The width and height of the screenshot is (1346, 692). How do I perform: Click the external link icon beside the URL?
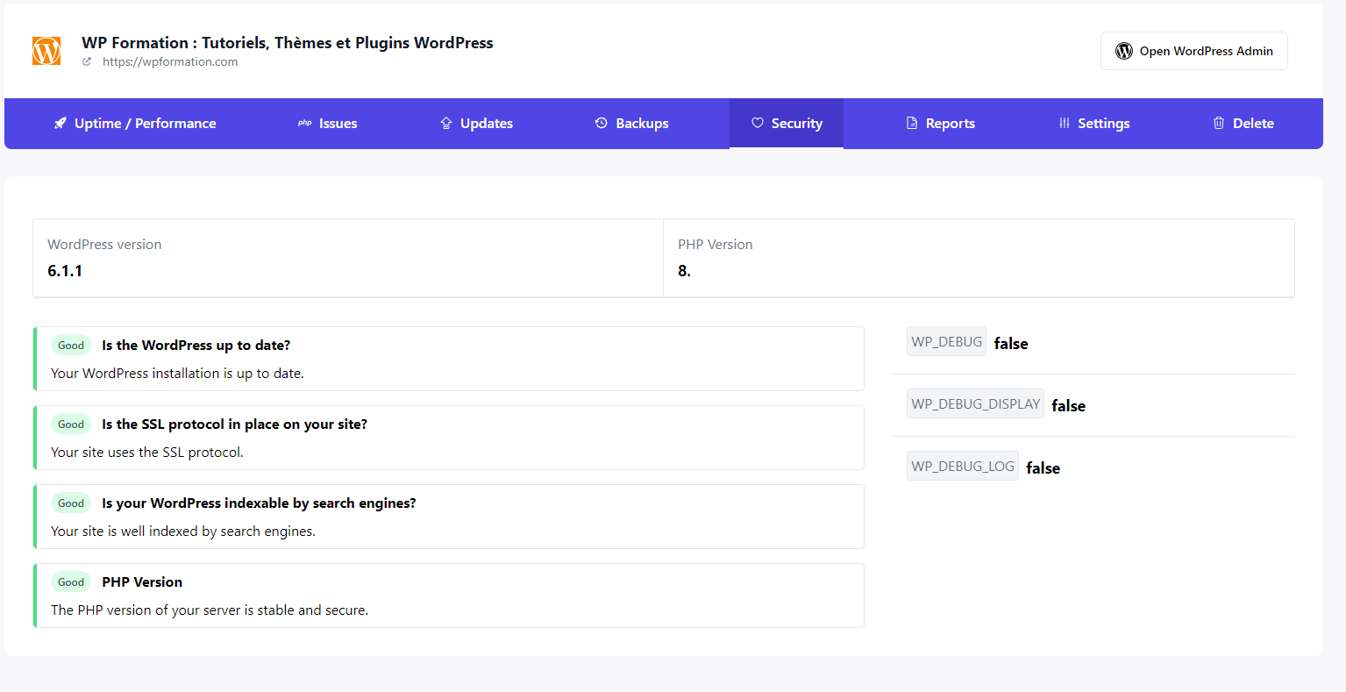point(87,61)
